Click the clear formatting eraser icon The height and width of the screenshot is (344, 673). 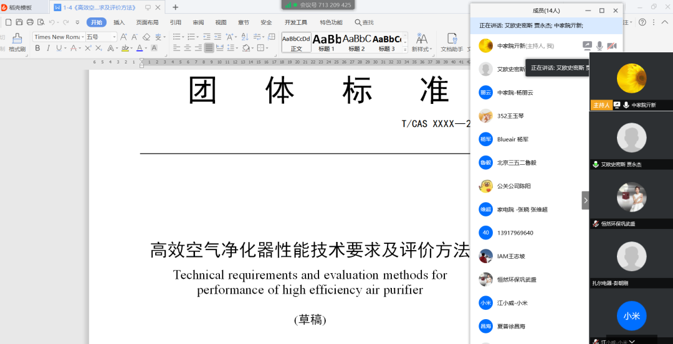[146, 37]
